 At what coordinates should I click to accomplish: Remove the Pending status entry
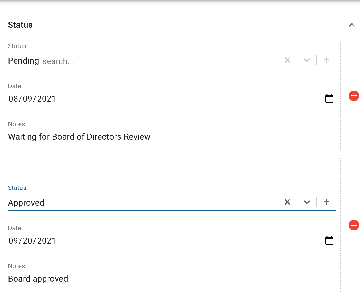coord(354,96)
